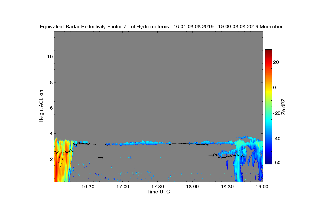Click the 17:00 time tick label

(x=123, y=187)
